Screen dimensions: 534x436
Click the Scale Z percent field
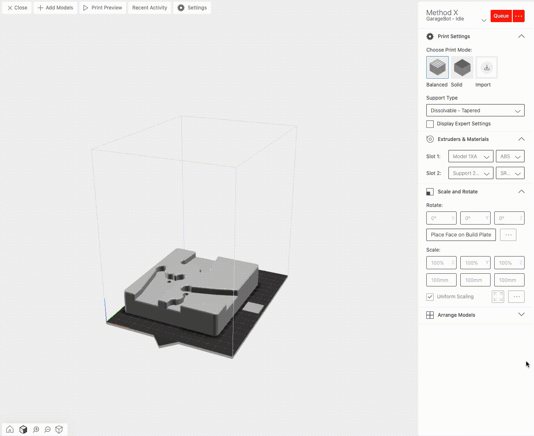click(x=509, y=263)
